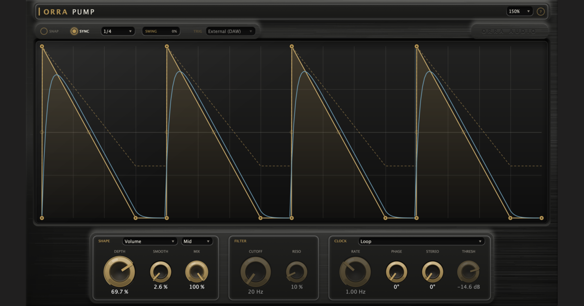Image resolution: width=584 pixels, height=306 pixels.
Task: Click the 20 Hz cutoff value
Action: [x=255, y=292]
